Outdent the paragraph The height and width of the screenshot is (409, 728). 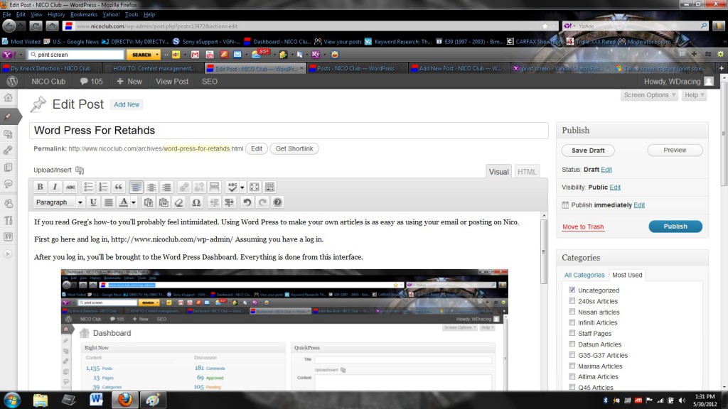[x=214, y=202]
